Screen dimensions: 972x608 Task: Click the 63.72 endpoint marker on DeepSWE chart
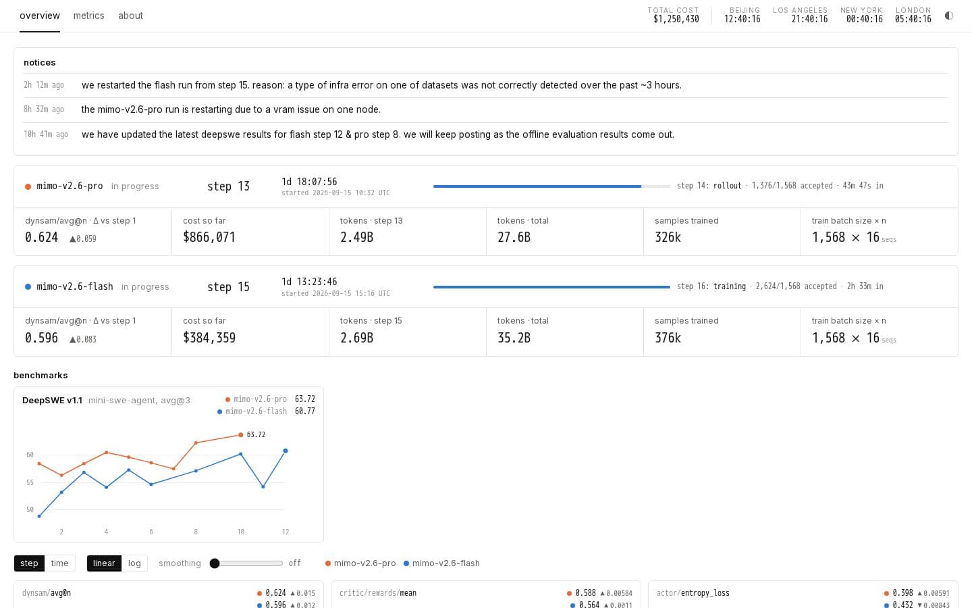240,435
